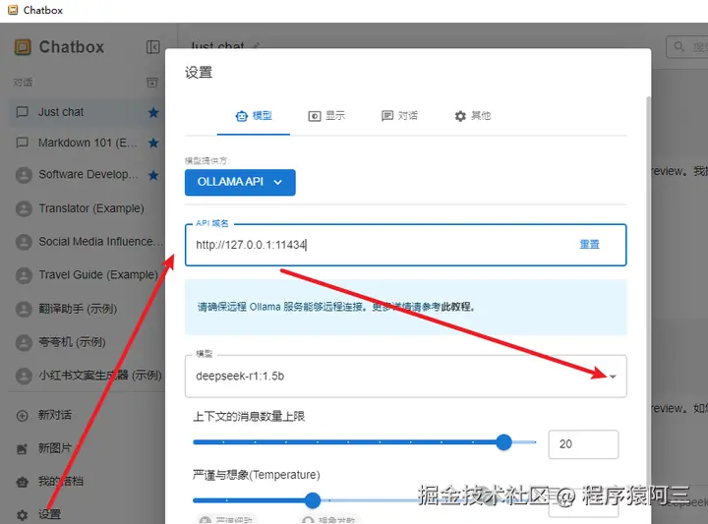Open the Travel Guide (Example) conversation
This screenshot has width=708, height=524.
click(86, 275)
